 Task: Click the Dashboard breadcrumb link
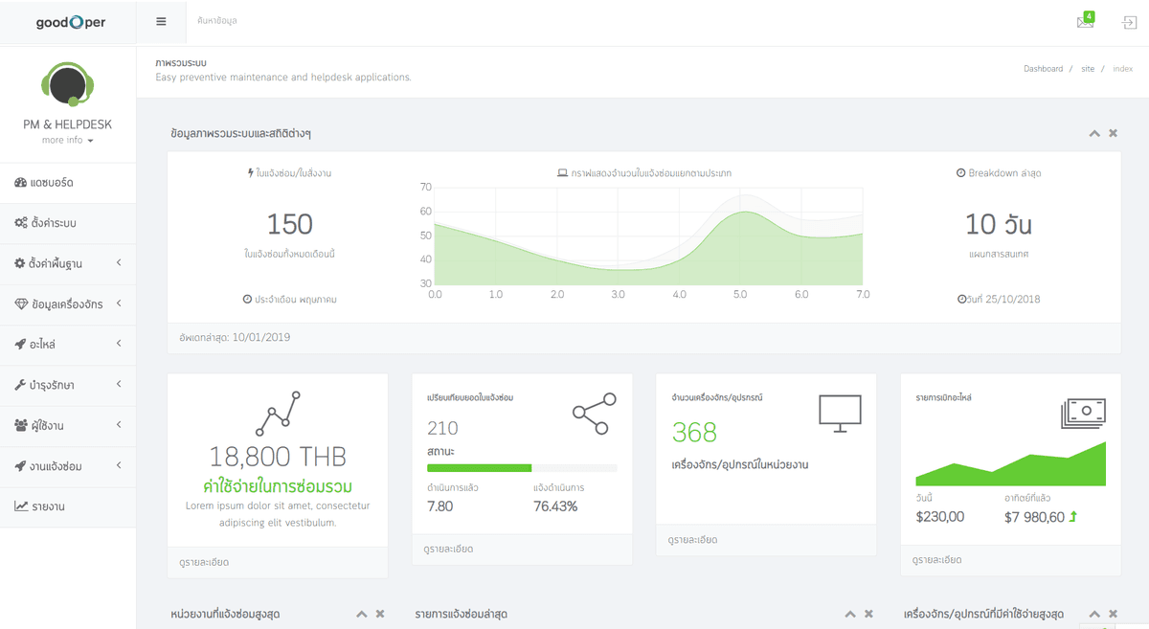(x=1043, y=69)
